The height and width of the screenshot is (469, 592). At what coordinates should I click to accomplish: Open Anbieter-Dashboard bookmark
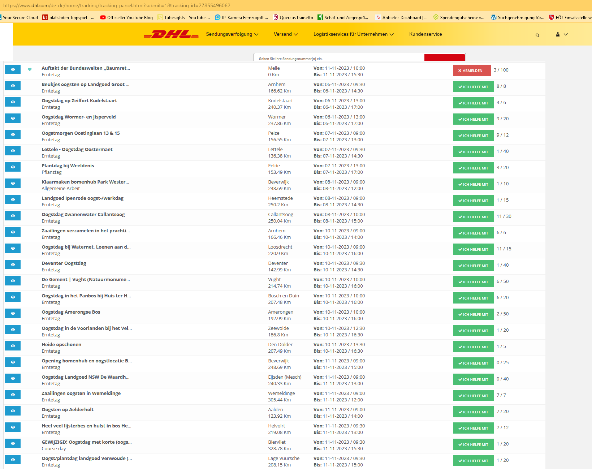(402, 17)
